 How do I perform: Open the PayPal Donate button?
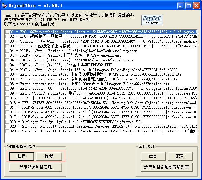[151, 20]
